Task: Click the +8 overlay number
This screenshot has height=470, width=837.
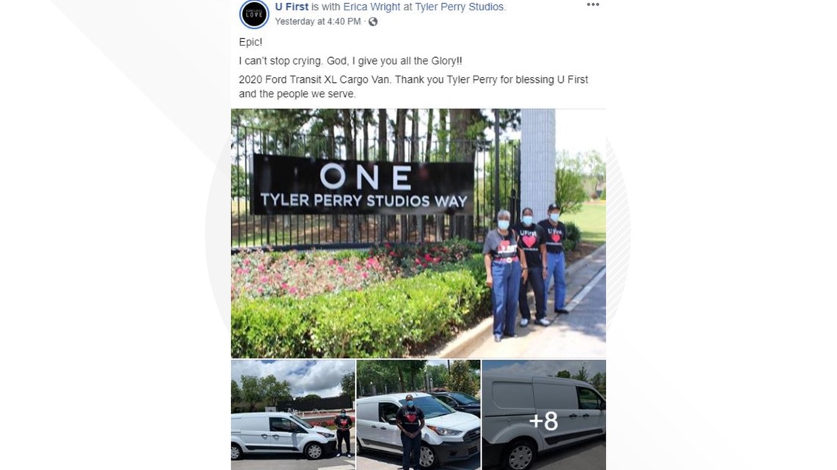Action: [x=543, y=421]
